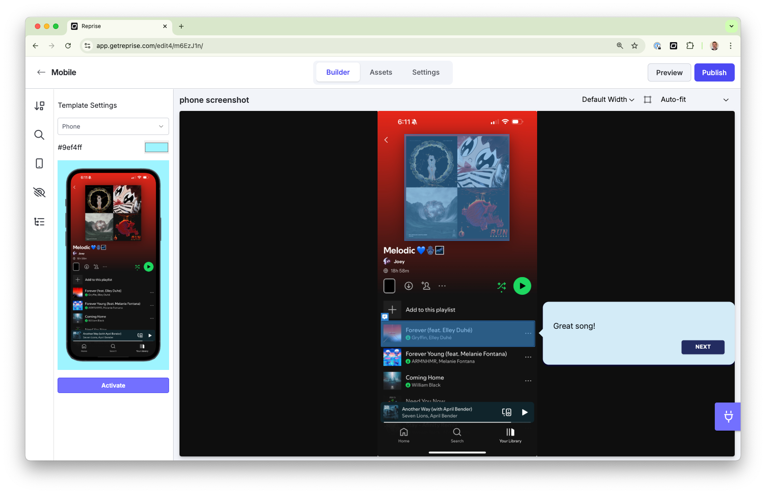Click the plus icon for Add to this playlist

tap(392, 310)
